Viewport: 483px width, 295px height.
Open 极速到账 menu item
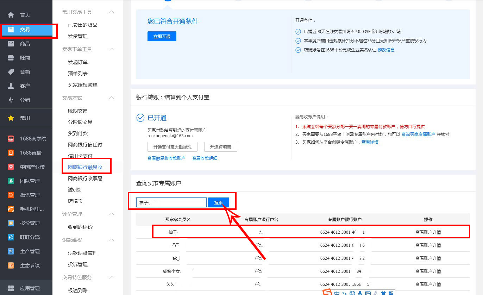(78, 290)
